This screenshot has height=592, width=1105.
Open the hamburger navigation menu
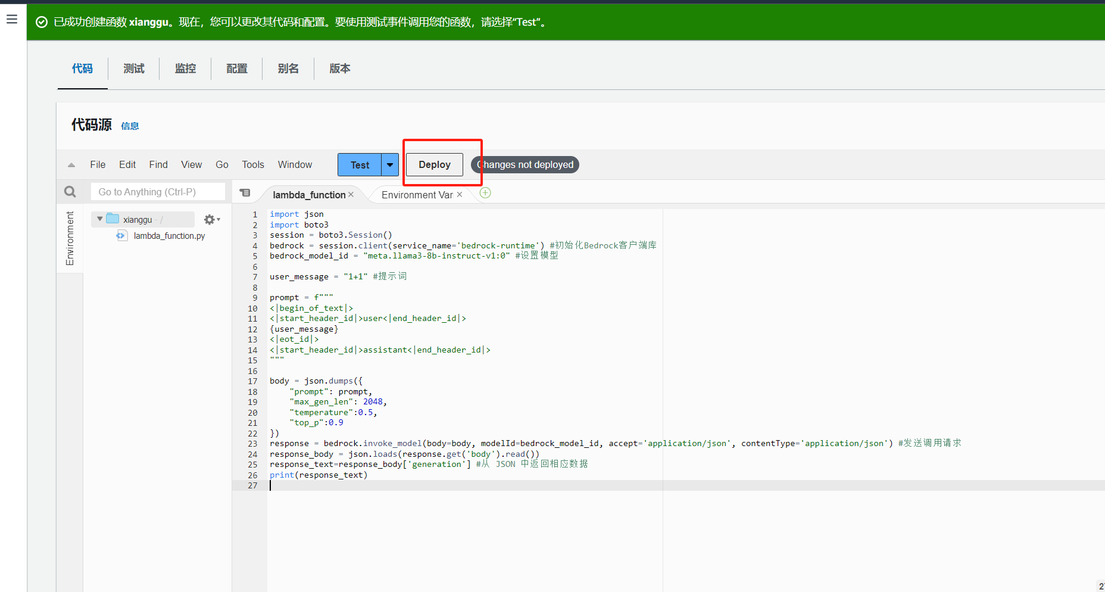12,20
